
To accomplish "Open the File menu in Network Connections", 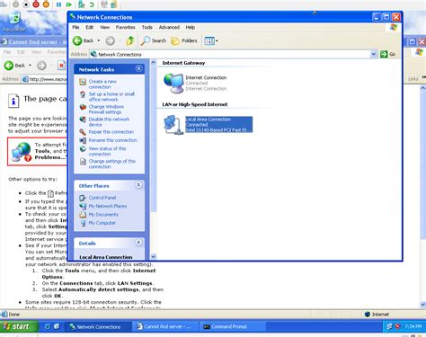I will point(75,27).
